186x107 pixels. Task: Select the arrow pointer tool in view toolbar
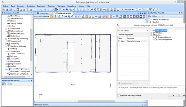pyautogui.click(x=52, y=17)
